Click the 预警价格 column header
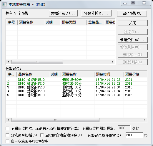Image resolution: width=153 pixels, height=146 pixels. (135, 74)
